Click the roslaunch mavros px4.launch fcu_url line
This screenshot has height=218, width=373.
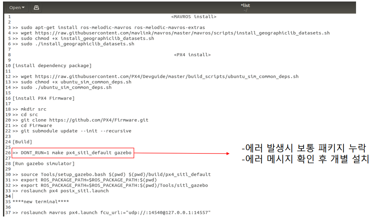point(112,213)
